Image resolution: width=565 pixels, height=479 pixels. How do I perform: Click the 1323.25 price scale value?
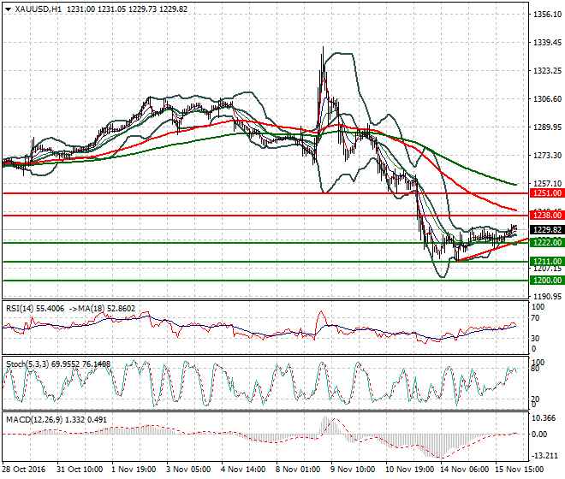547,71
